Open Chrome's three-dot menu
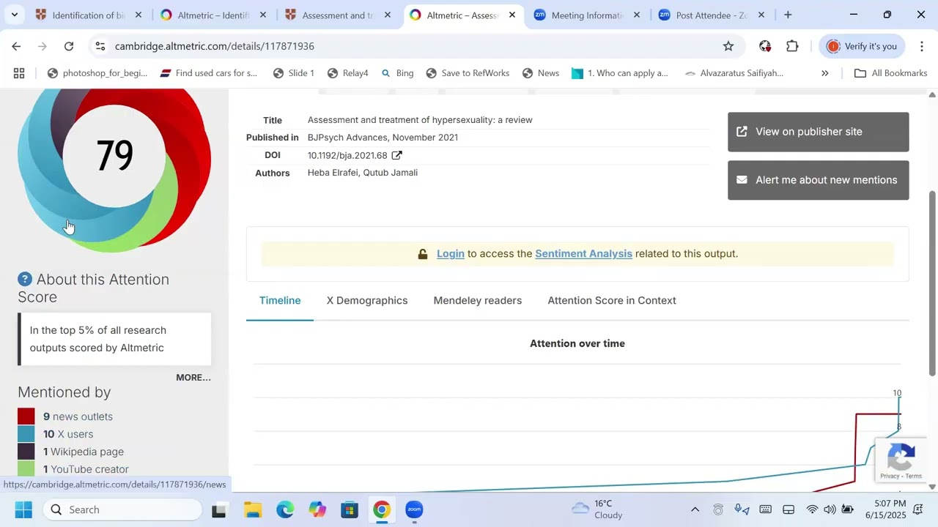 tap(922, 46)
